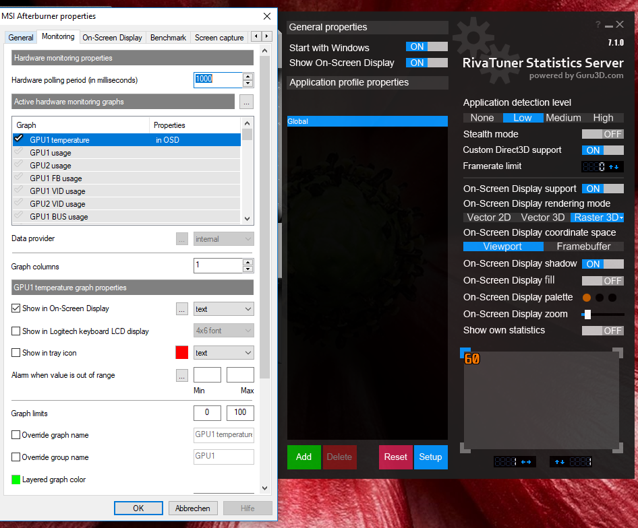The image size is (638, 528).
Task: Open the tray icon text dropdown
Action: (x=224, y=353)
